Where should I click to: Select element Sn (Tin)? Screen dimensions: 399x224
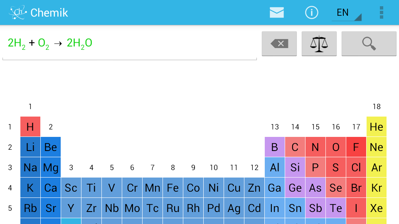coord(295,208)
